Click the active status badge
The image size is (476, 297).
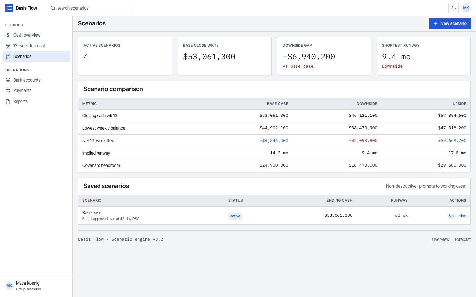(235, 216)
